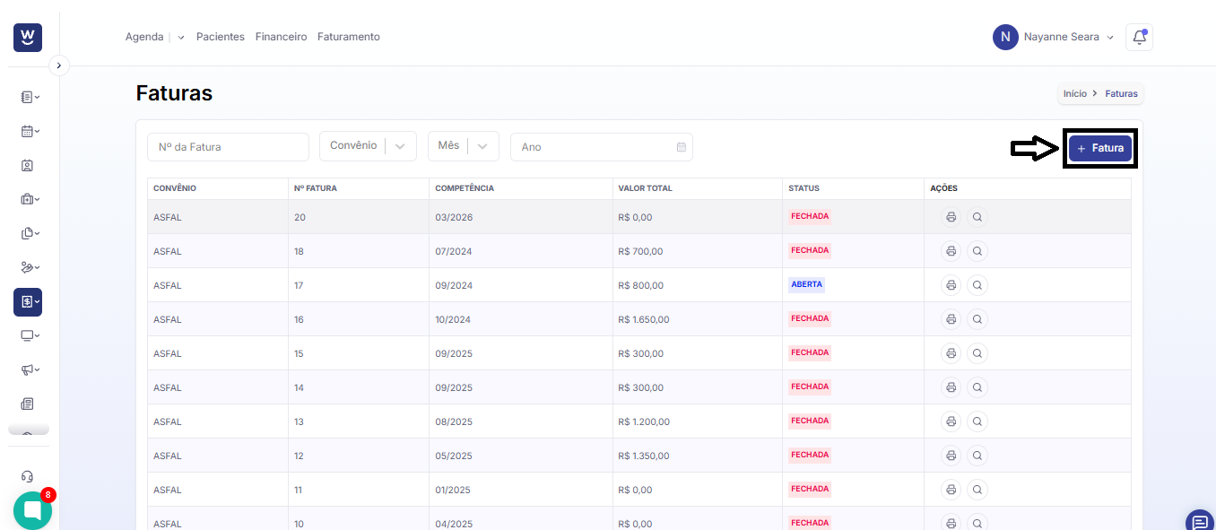Expand the sidebar with the arrow toggle
Screen dimensions: 1216x530
58,65
